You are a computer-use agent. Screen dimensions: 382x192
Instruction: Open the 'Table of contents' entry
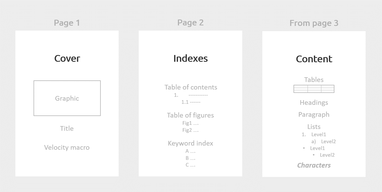pyautogui.click(x=191, y=87)
